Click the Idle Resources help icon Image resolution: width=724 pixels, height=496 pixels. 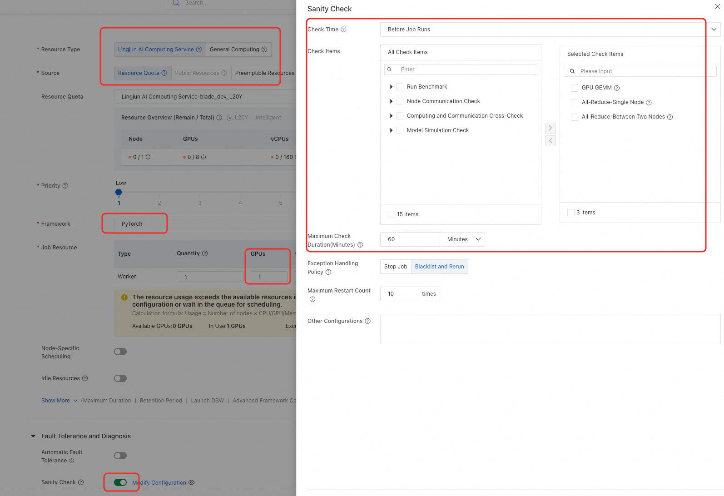85,378
